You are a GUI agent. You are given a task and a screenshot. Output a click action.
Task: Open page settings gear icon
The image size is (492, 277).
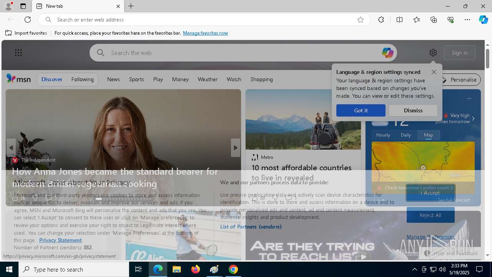pos(433,53)
